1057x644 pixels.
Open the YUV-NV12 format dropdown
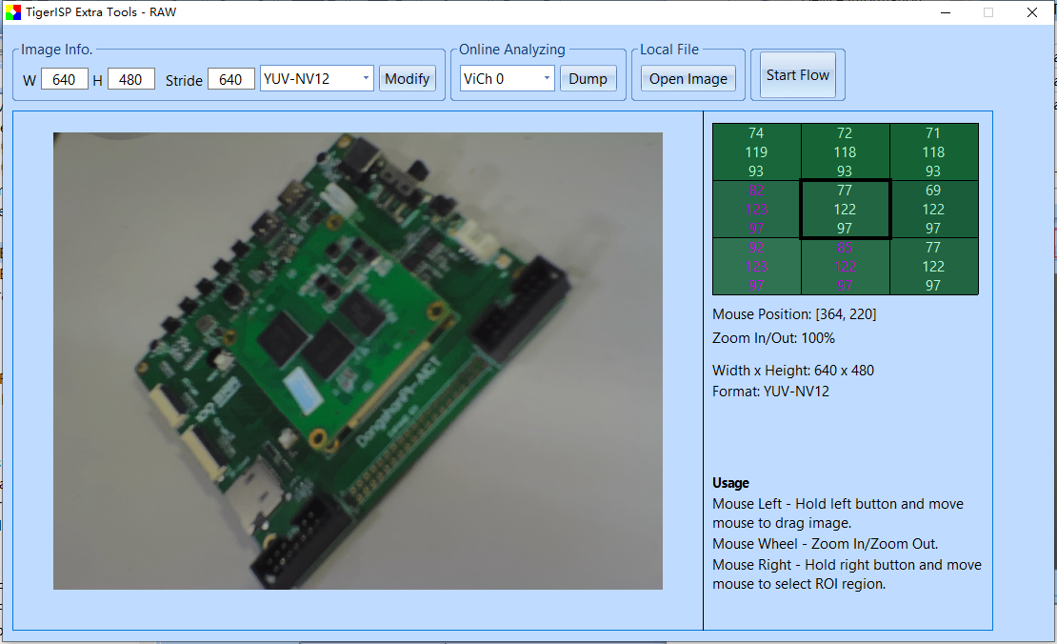[316, 79]
